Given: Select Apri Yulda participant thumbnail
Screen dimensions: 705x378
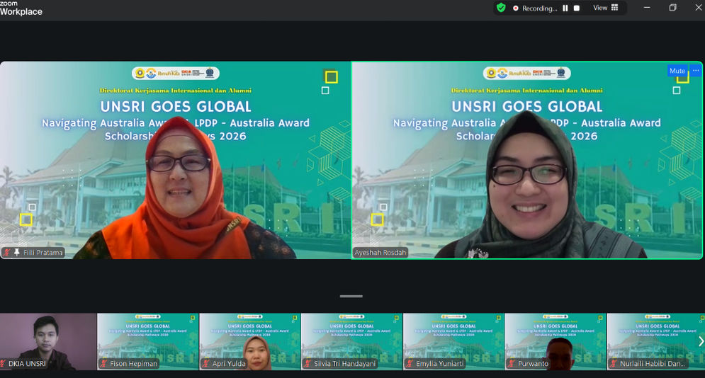Looking at the screenshot, I should 249,340.
